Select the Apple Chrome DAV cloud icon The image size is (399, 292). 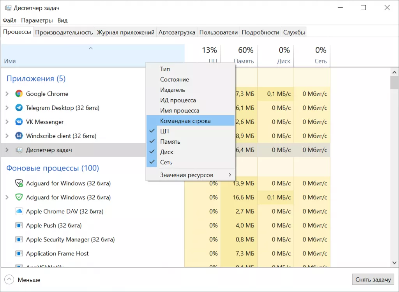19,211
